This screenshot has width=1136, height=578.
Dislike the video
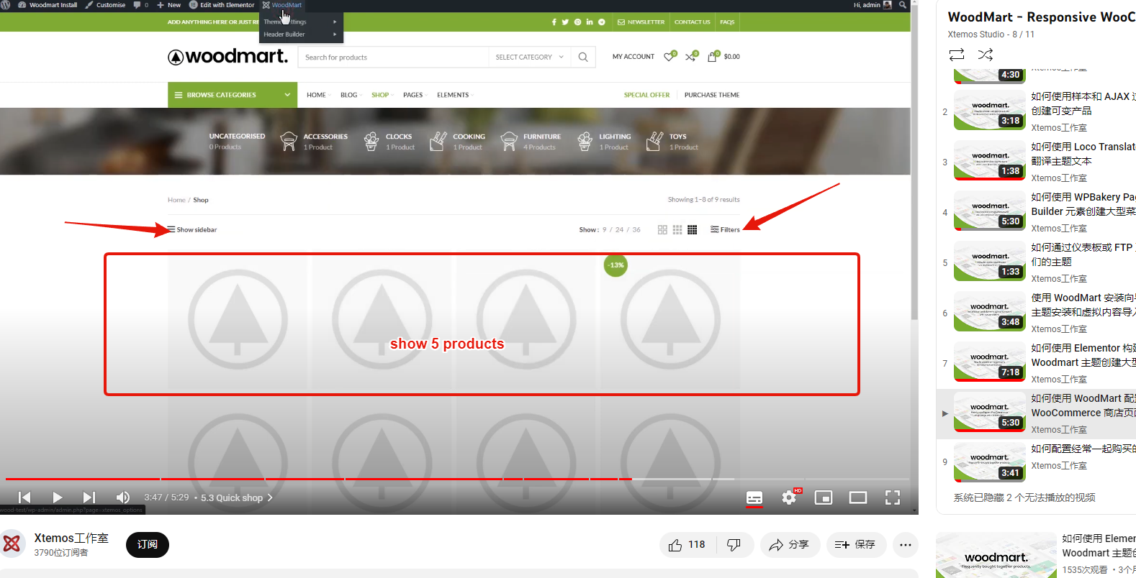coord(735,545)
